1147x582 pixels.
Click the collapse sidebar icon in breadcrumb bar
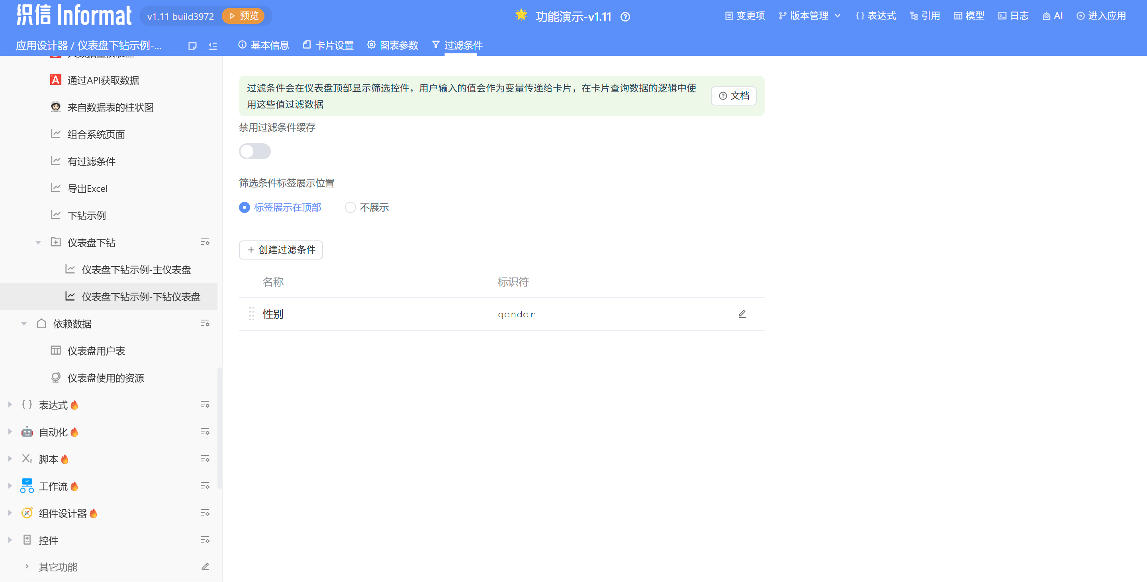click(x=213, y=46)
